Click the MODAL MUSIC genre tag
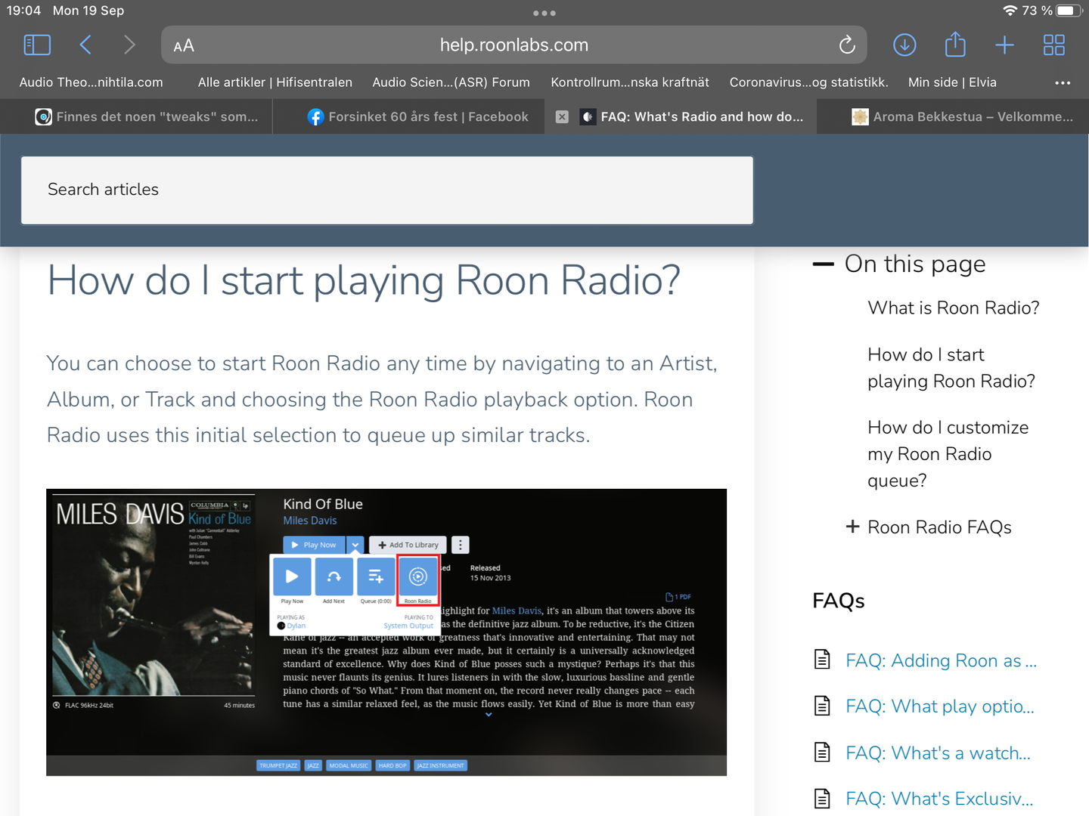Screen dimensions: 1089x816 (349, 765)
